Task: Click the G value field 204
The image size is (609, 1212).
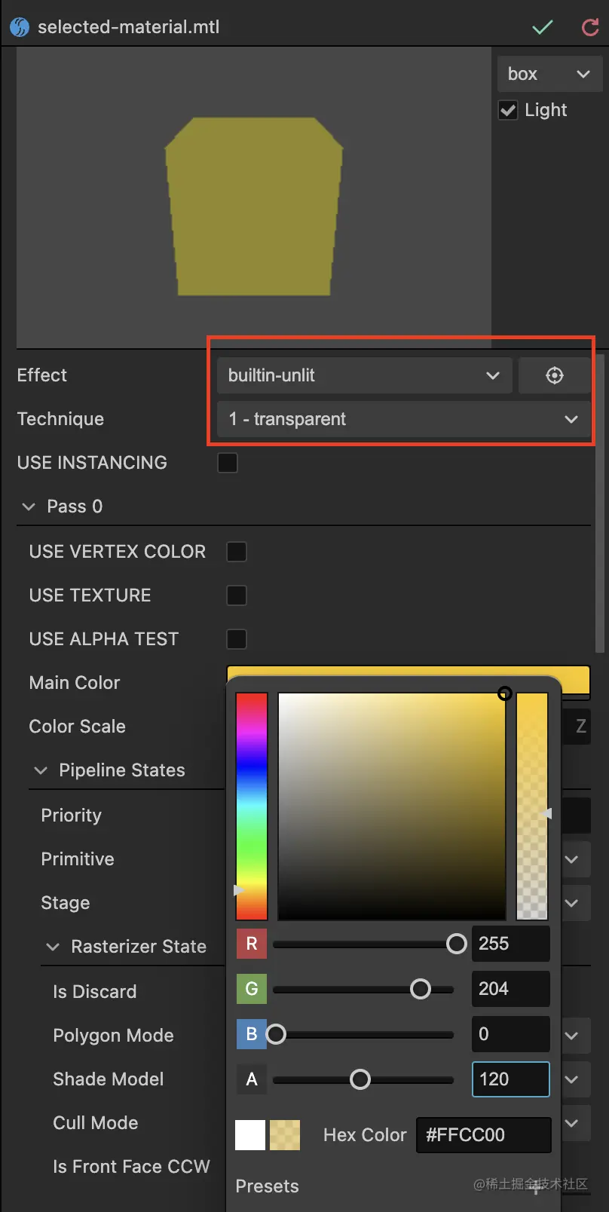Action: [x=511, y=989]
